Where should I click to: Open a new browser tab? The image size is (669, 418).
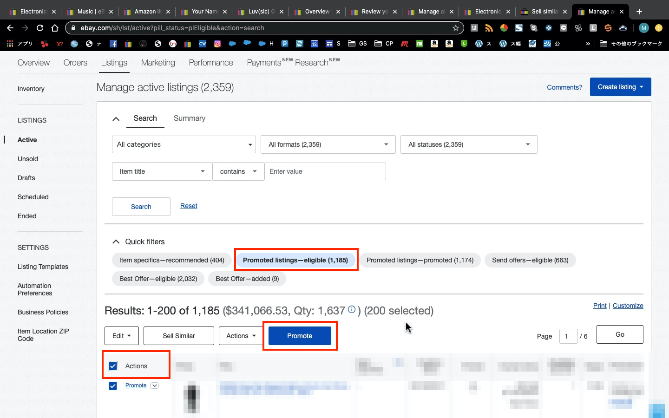pyautogui.click(x=639, y=12)
